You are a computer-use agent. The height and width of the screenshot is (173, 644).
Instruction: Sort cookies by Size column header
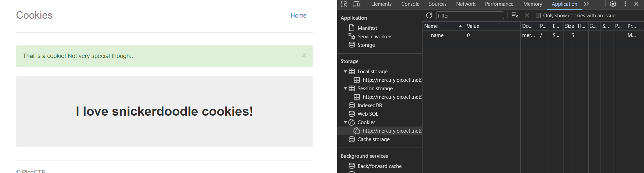[569, 26]
